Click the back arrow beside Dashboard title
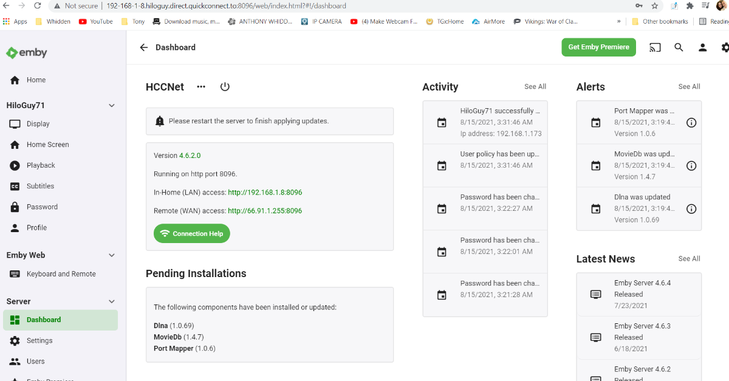The width and height of the screenshot is (729, 381). click(x=144, y=47)
